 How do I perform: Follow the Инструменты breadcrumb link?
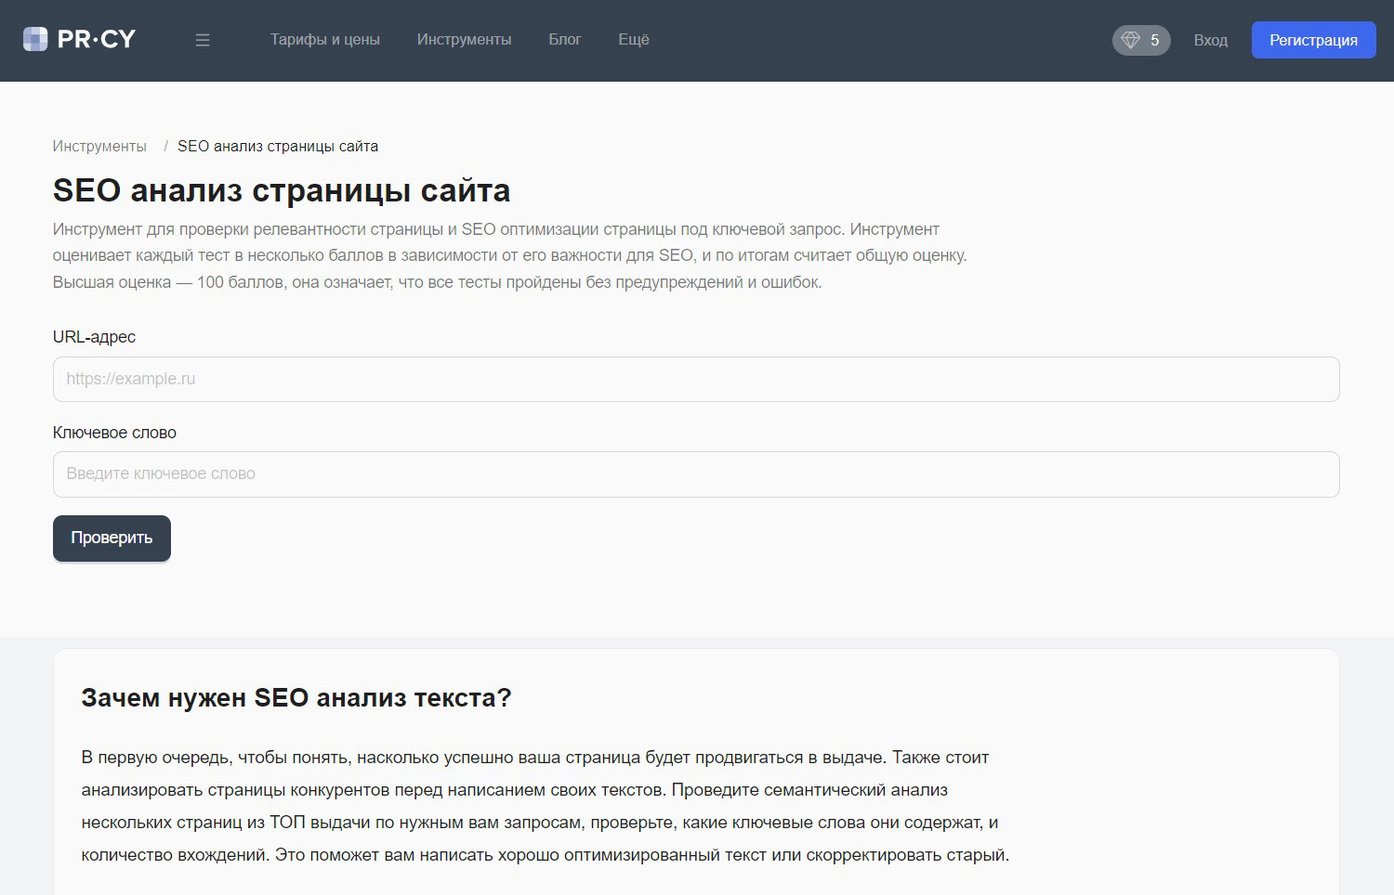[x=99, y=146]
